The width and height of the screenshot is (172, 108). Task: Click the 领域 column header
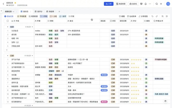coord(57,21)
